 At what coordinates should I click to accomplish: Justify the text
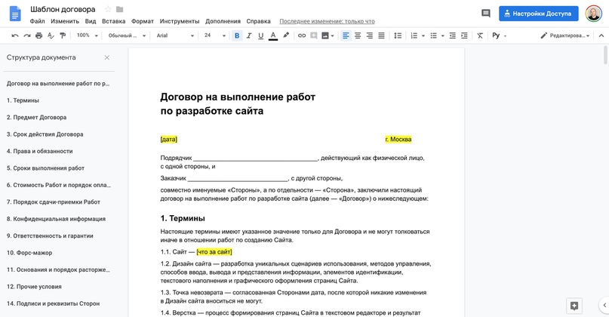point(381,35)
